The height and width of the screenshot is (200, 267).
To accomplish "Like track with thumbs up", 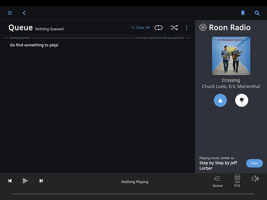I will tap(220, 100).
